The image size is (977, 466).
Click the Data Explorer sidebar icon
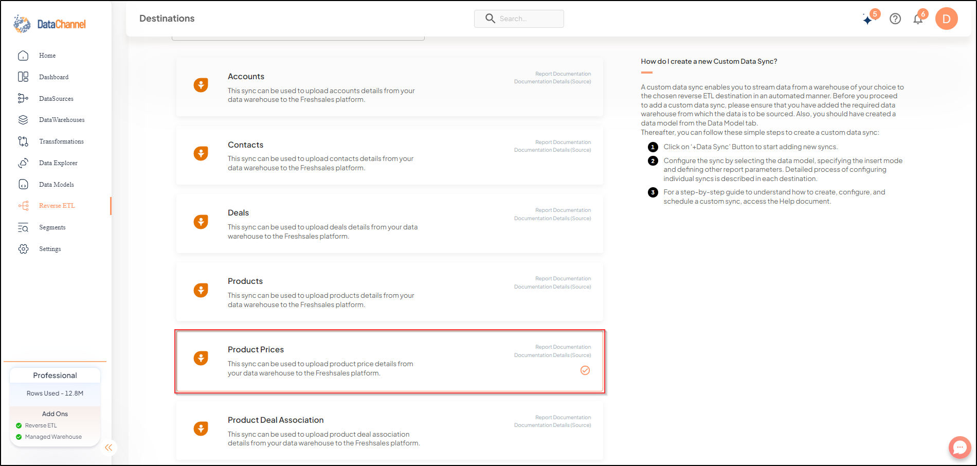click(x=23, y=163)
